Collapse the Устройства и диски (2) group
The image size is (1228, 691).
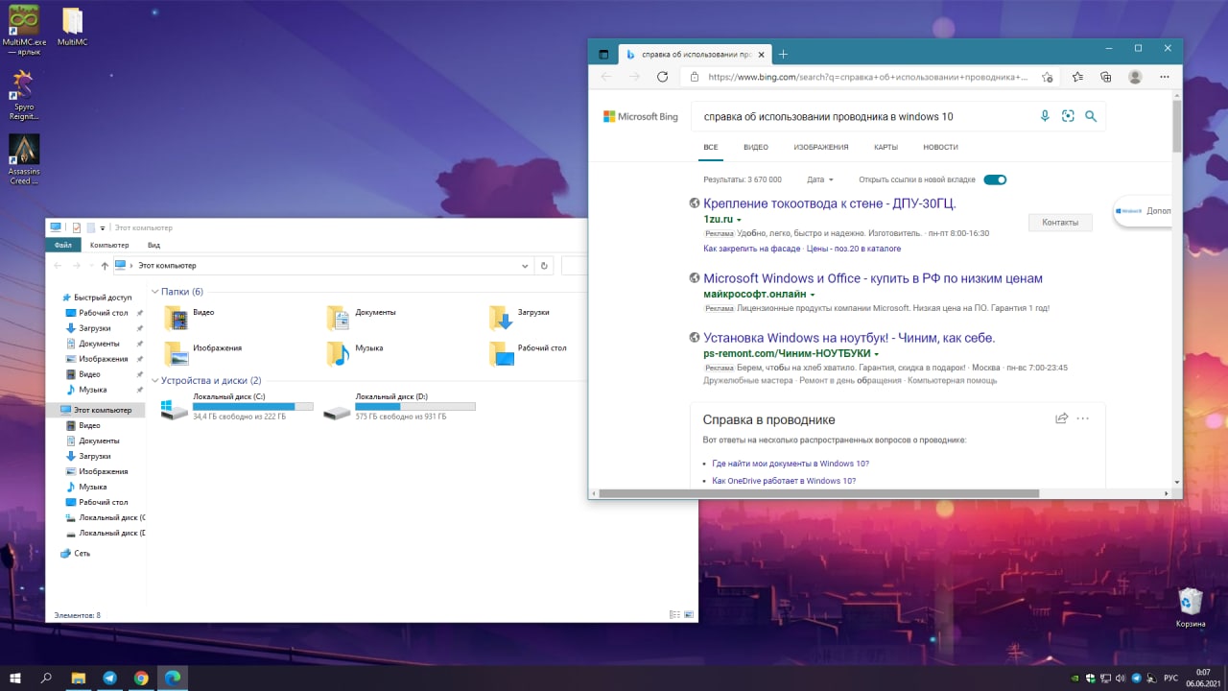click(x=154, y=380)
